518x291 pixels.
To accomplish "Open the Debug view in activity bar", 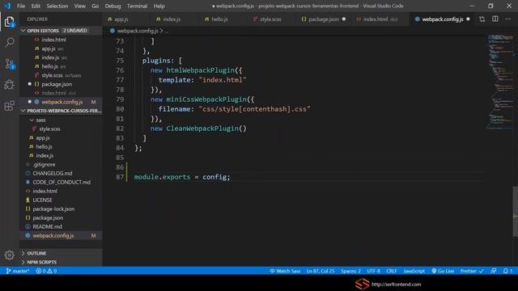I will [x=10, y=85].
